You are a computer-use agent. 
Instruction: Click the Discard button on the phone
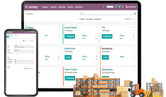coord(11,37)
